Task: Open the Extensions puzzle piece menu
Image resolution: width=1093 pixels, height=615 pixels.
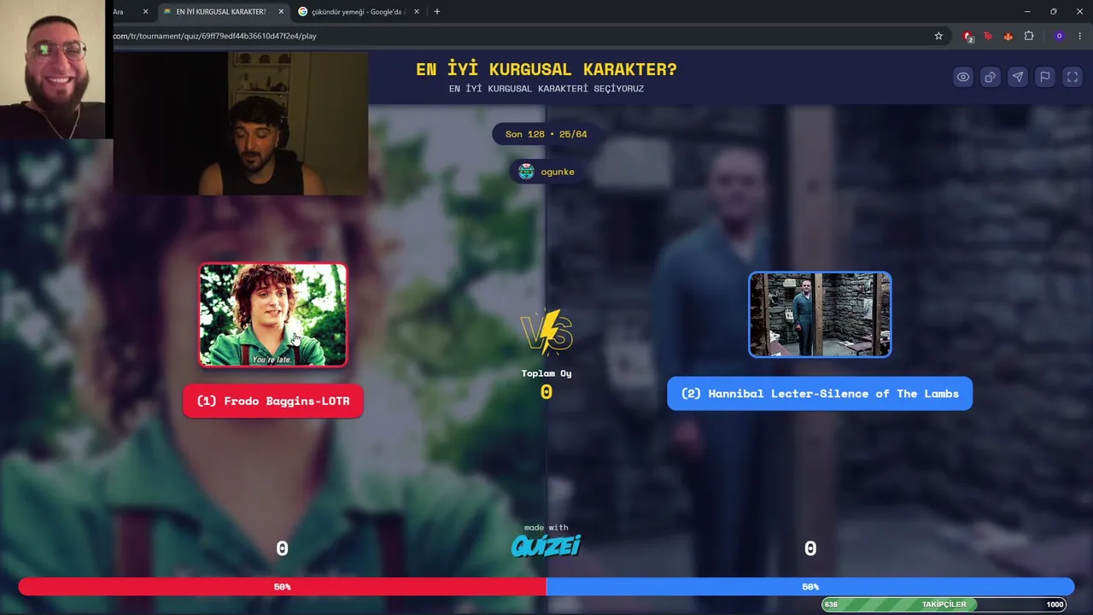Action: click(x=1029, y=36)
